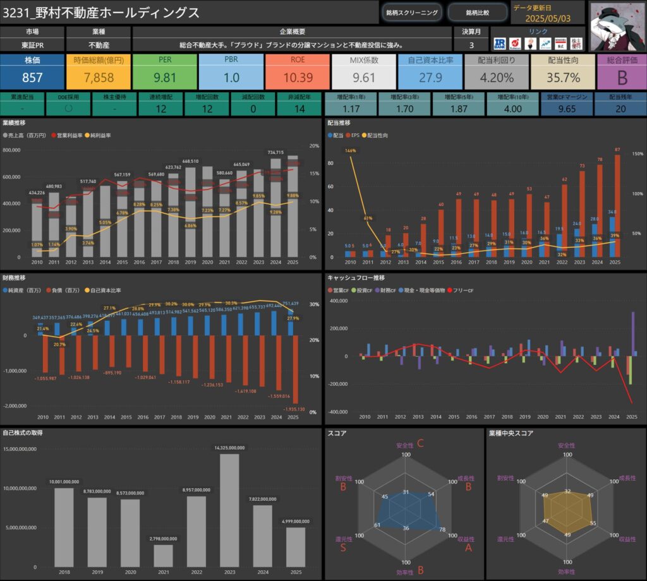Select the 配当性向 35.7% card
This screenshot has height=581, width=647.
pos(563,72)
